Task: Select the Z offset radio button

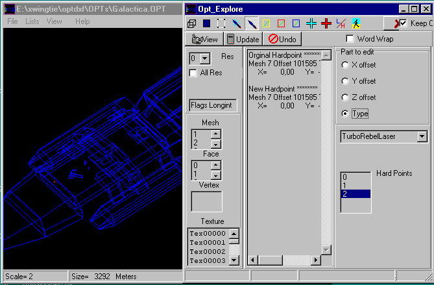Action: (345, 97)
